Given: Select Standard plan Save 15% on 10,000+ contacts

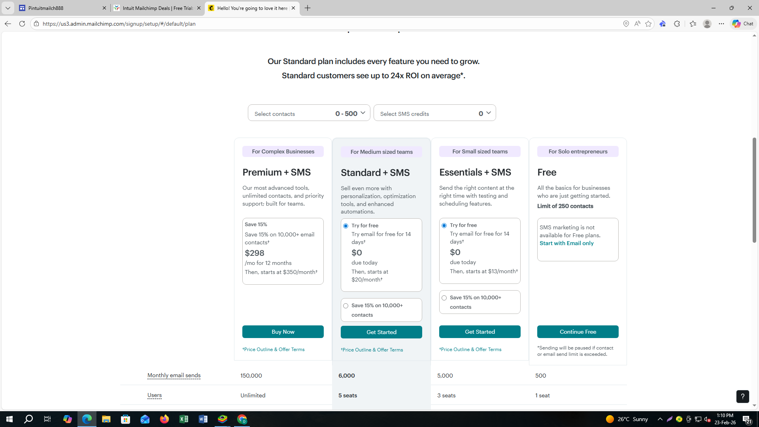Looking at the screenshot, I should (346, 306).
